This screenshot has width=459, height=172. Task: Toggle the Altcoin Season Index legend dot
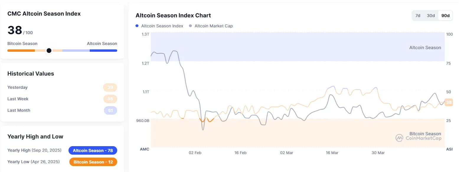pyautogui.click(x=137, y=26)
